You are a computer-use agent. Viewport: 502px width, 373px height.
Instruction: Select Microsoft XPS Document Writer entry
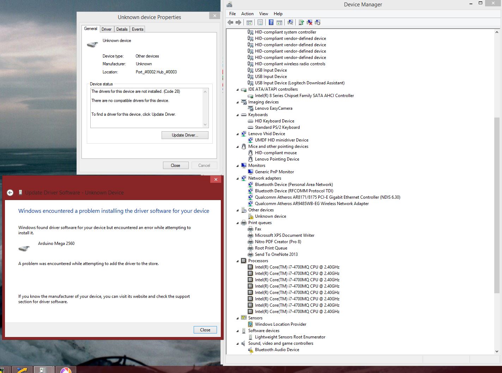(x=285, y=235)
